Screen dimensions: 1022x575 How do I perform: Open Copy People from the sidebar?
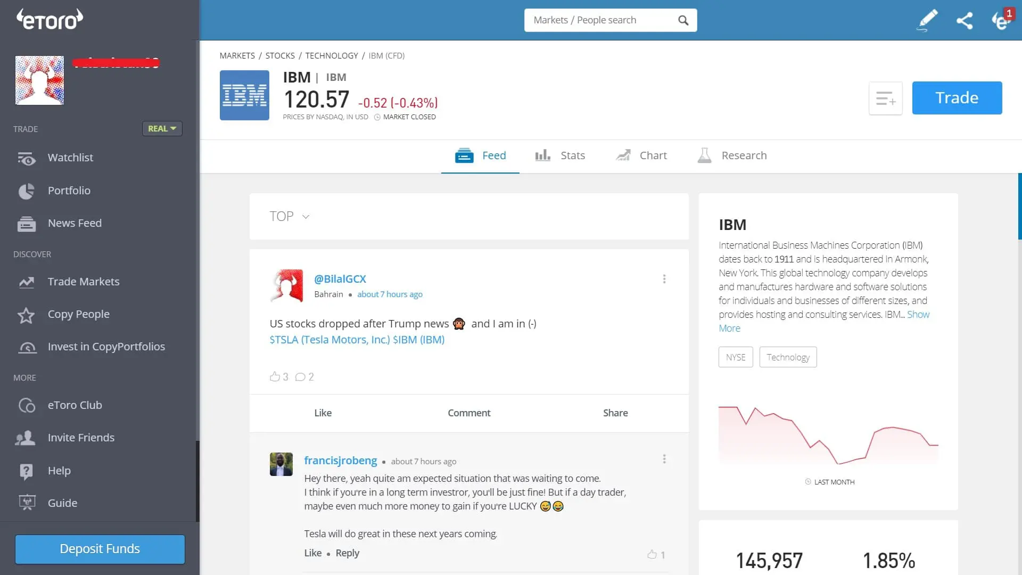click(x=78, y=314)
